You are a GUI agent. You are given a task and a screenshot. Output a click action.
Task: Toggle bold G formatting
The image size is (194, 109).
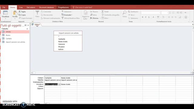[x=142, y=17]
